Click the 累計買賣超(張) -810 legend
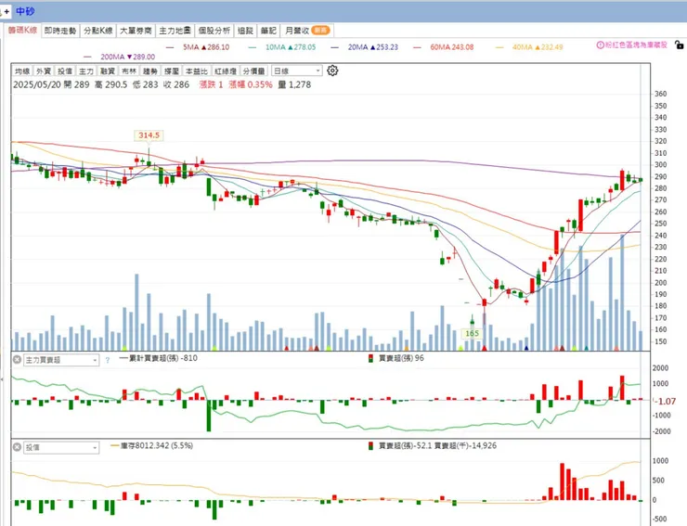The height and width of the screenshot is (526, 687). click(159, 358)
